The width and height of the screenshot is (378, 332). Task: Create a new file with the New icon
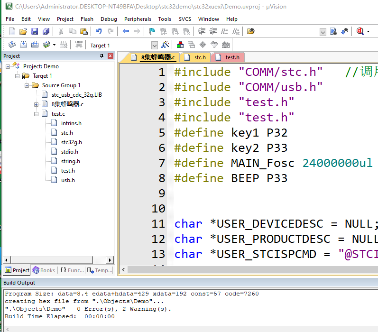point(12,31)
